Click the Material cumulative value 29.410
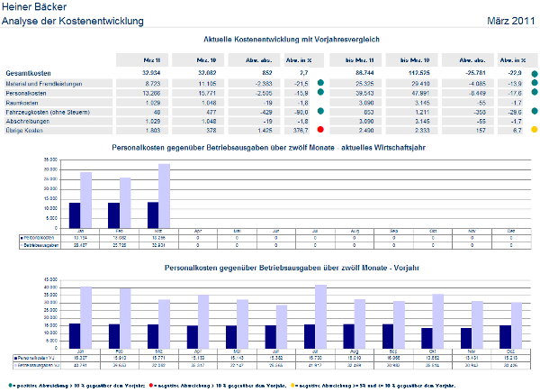 coord(419,84)
